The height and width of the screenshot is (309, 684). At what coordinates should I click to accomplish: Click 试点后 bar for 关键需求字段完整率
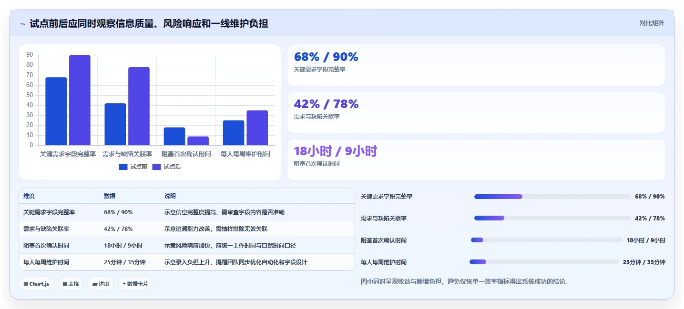[80, 100]
